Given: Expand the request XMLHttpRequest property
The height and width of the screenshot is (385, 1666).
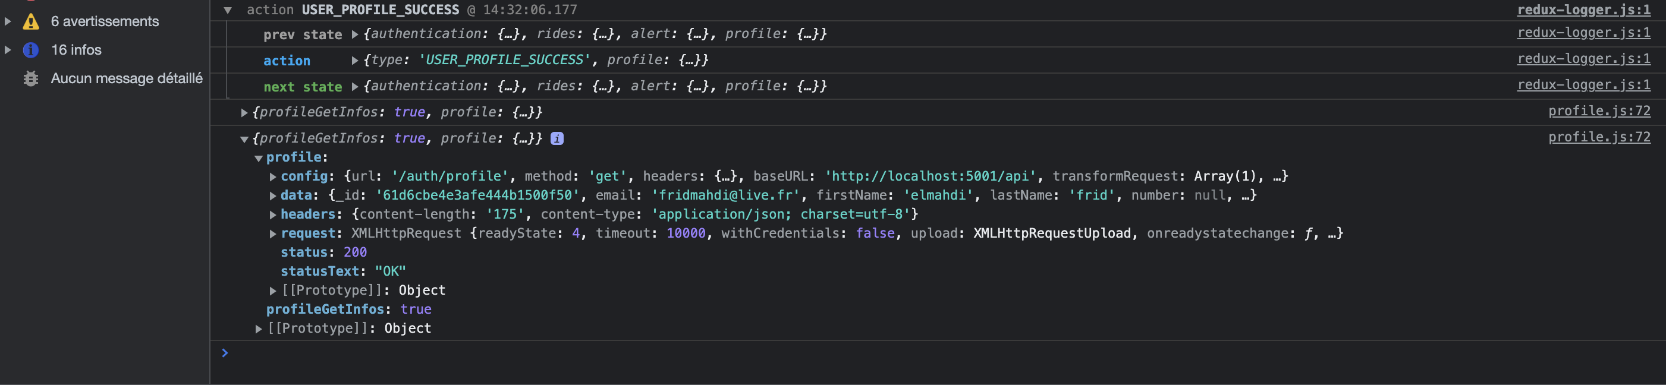Looking at the screenshot, I should click(273, 234).
